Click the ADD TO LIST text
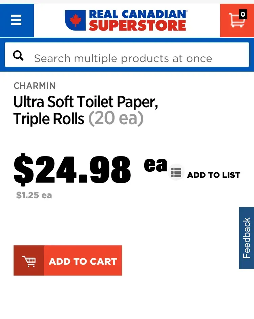 coord(213,175)
